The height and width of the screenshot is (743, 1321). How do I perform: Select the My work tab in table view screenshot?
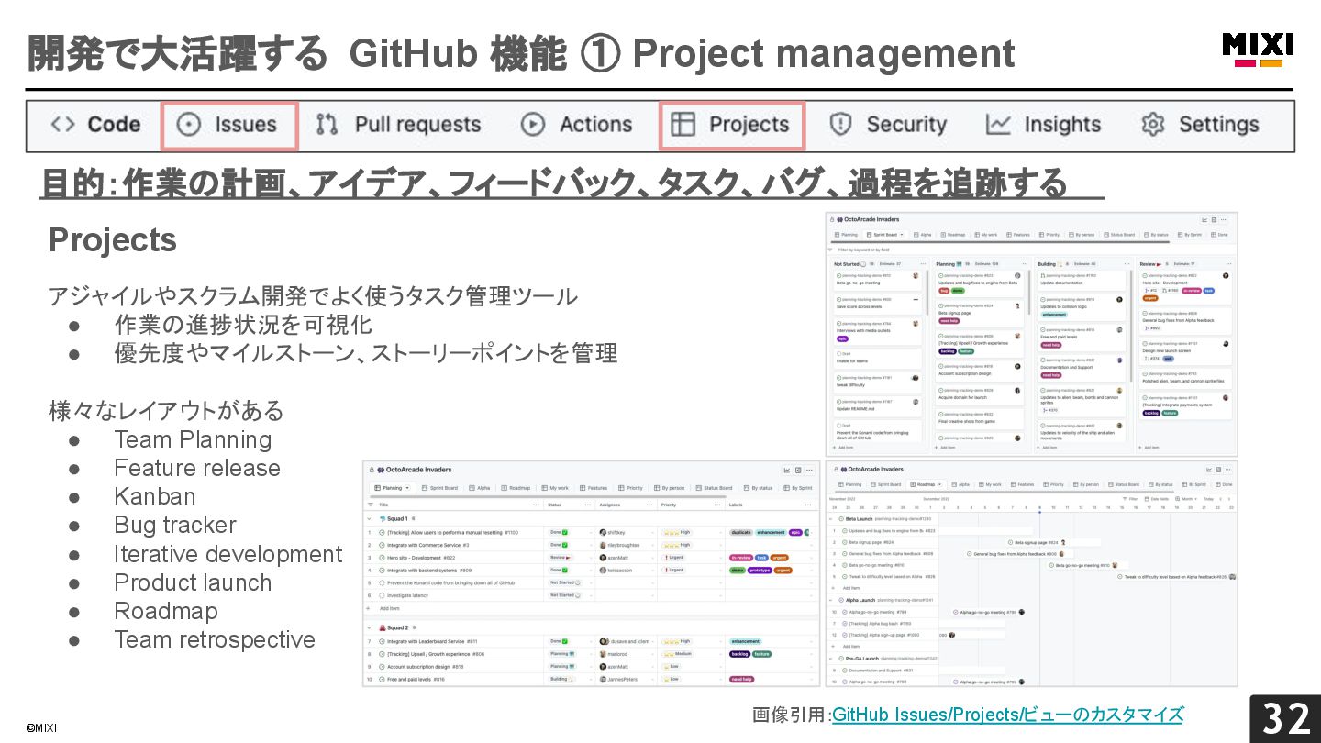click(555, 488)
